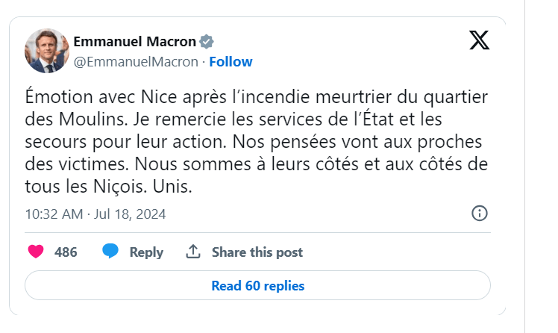Open the 10:32 AM Jul 18, 2024 timestamp

click(x=95, y=214)
